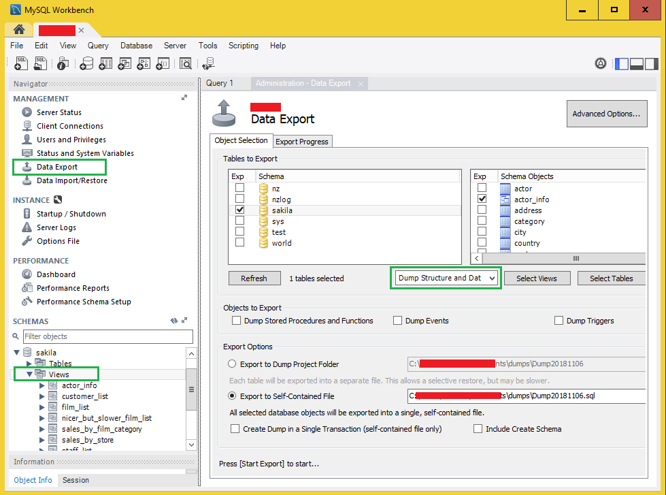This screenshot has height=495, width=666.
Task: Switch to the Query 1 tab
Action: pos(220,83)
